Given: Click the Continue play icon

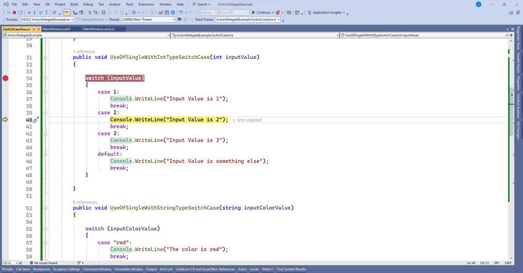Looking at the screenshot, I should tap(253, 12).
